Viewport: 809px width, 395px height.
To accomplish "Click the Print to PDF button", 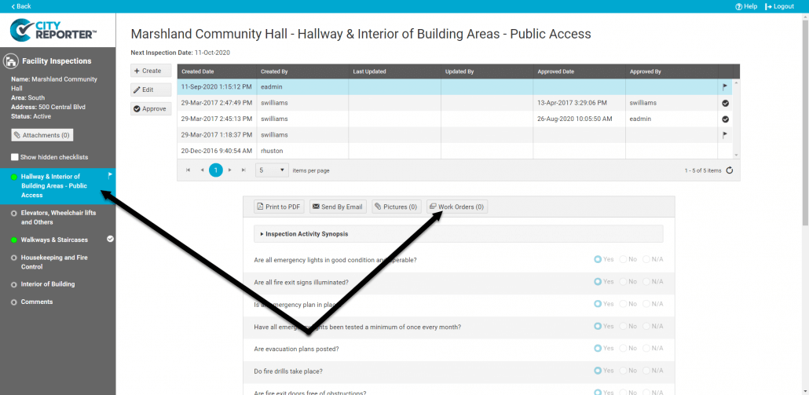I will point(279,207).
